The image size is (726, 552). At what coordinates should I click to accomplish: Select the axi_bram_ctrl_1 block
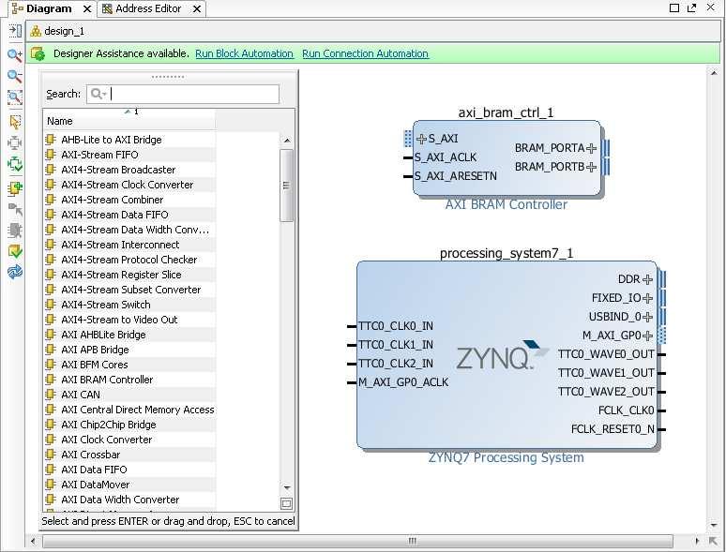[x=507, y=157]
